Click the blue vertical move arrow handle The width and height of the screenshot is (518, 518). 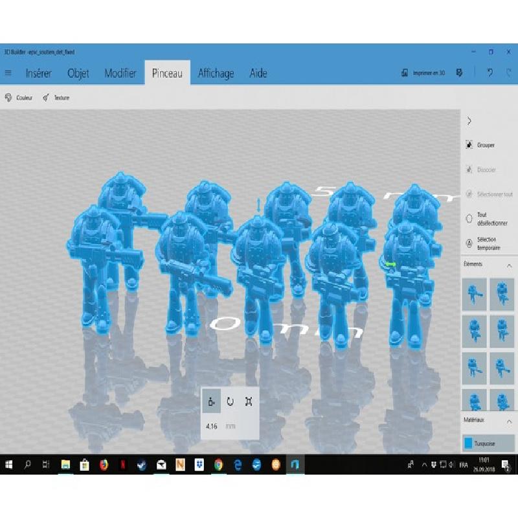tap(258, 205)
